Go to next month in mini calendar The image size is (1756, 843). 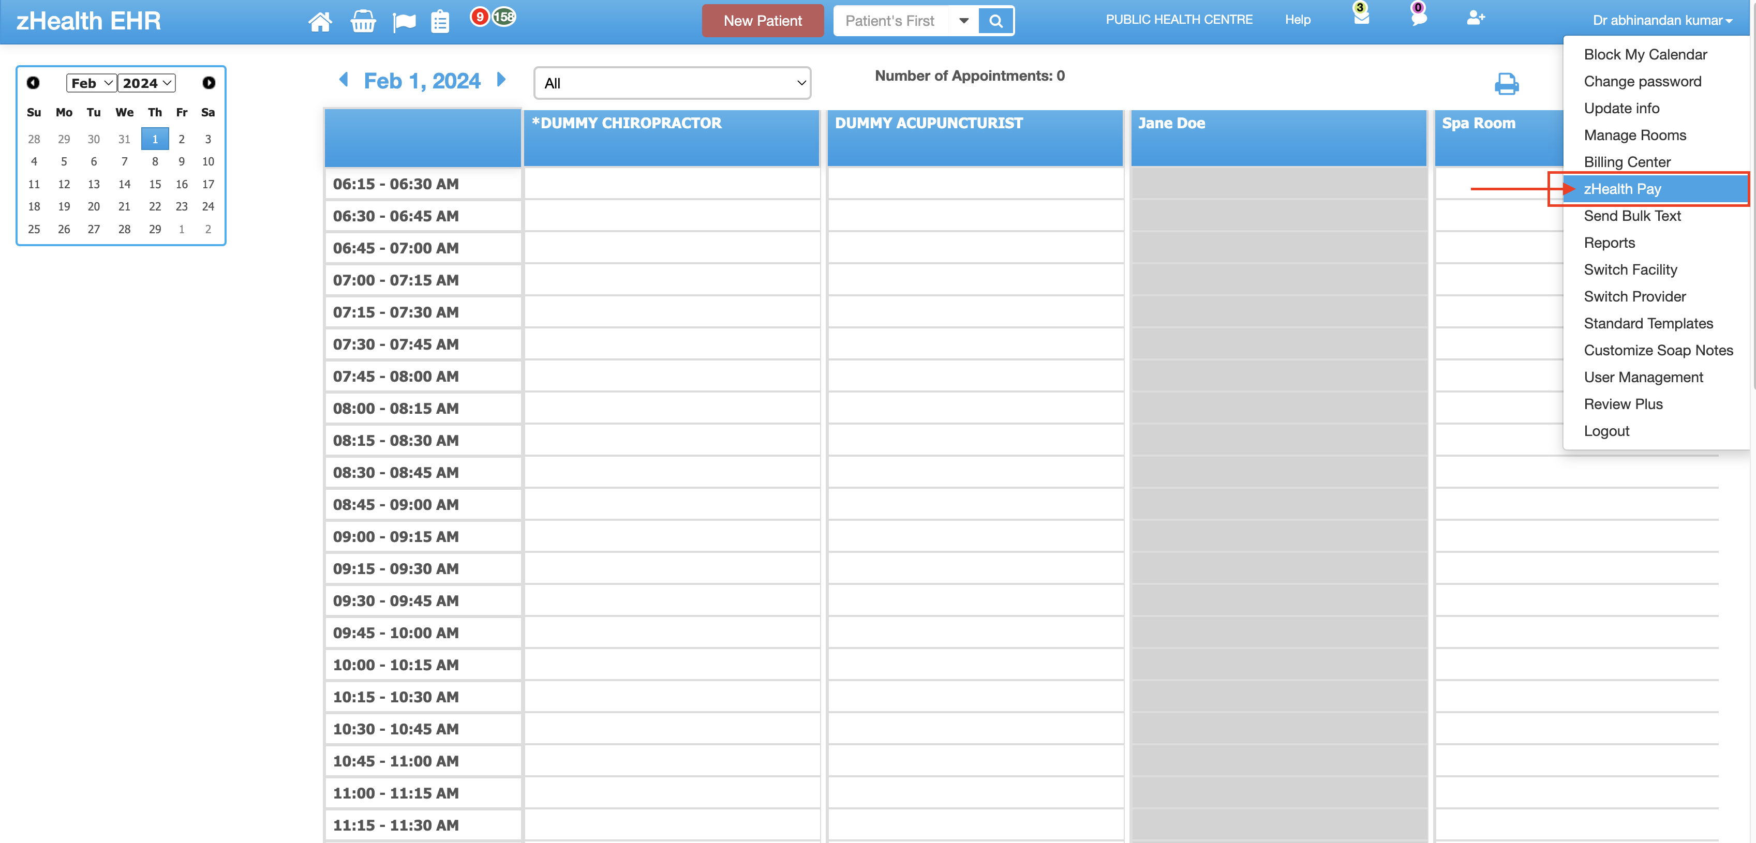point(209,82)
